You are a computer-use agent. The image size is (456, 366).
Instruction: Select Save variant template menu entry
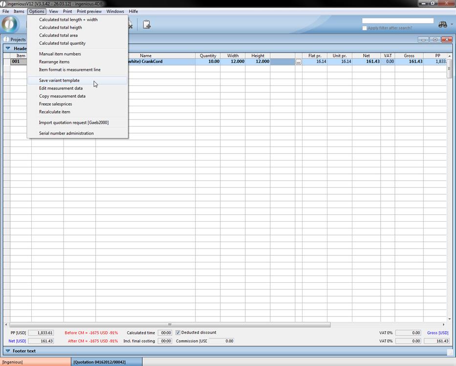(x=59, y=80)
